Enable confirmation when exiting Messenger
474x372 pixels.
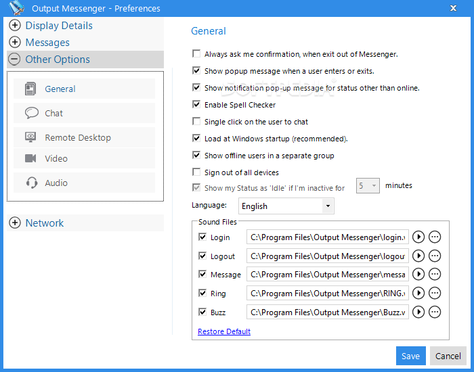[197, 54]
